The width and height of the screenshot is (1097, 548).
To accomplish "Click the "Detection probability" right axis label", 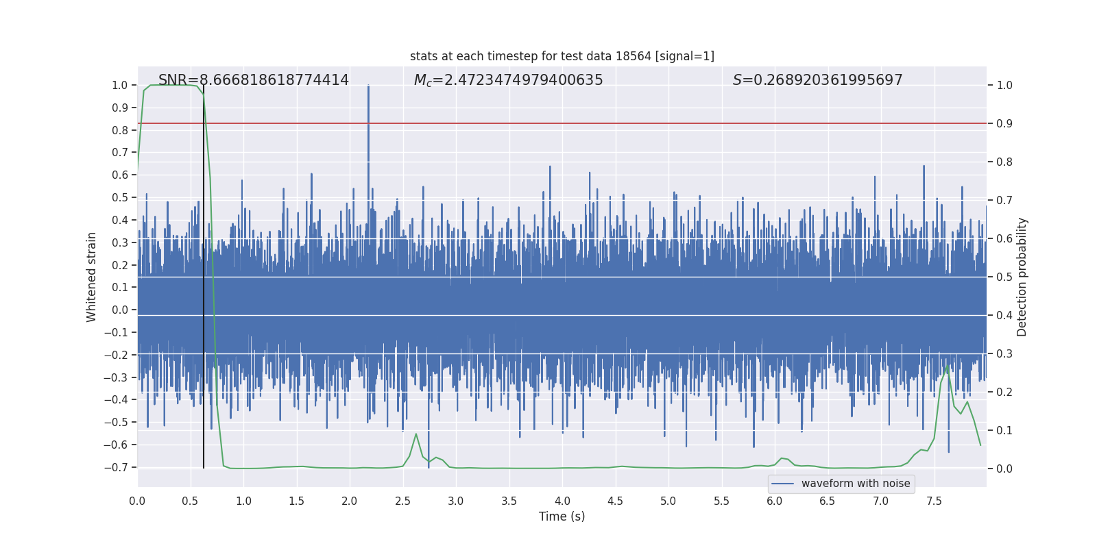I will tap(1022, 277).
